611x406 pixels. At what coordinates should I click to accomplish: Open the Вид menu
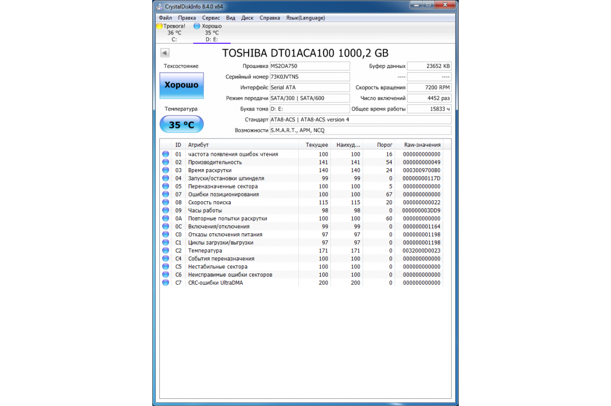(x=231, y=18)
